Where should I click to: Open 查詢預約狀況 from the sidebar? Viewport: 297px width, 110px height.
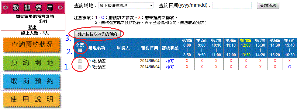click(32, 45)
